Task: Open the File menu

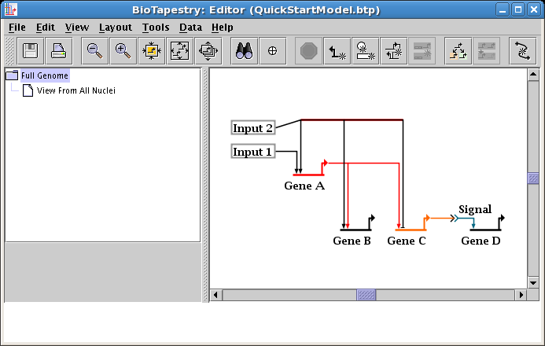Action: [x=17, y=27]
